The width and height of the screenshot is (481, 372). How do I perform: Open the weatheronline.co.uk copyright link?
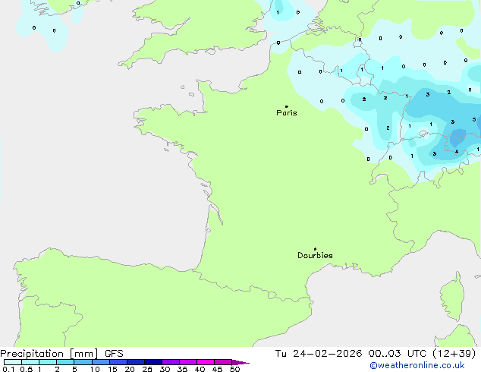[417, 365]
